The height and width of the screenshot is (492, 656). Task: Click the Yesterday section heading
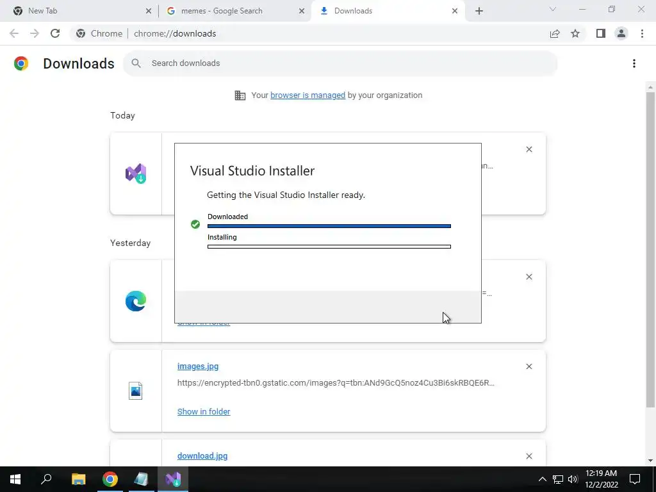click(x=130, y=243)
